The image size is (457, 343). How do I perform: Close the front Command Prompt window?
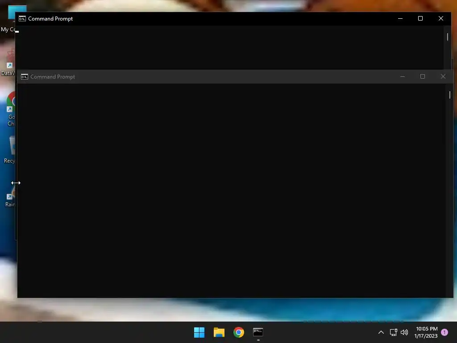pyautogui.click(x=443, y=76)
